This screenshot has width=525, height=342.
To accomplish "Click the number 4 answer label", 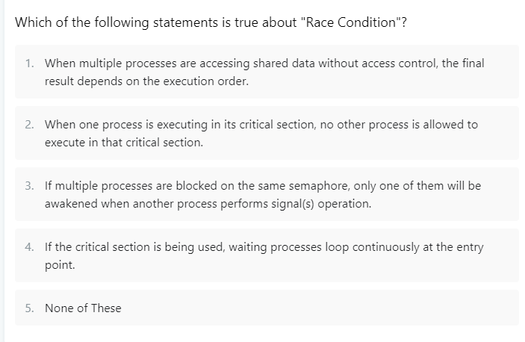I will (x=29, y=247).
